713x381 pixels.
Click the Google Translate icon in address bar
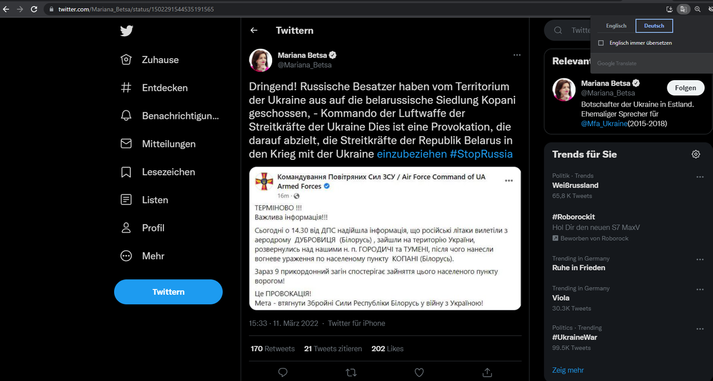[683, 9]
